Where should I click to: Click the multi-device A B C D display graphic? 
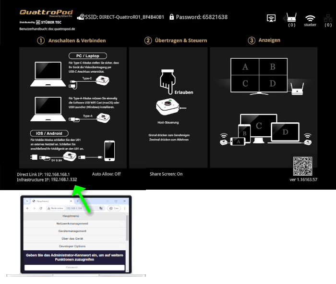point(266,129)
